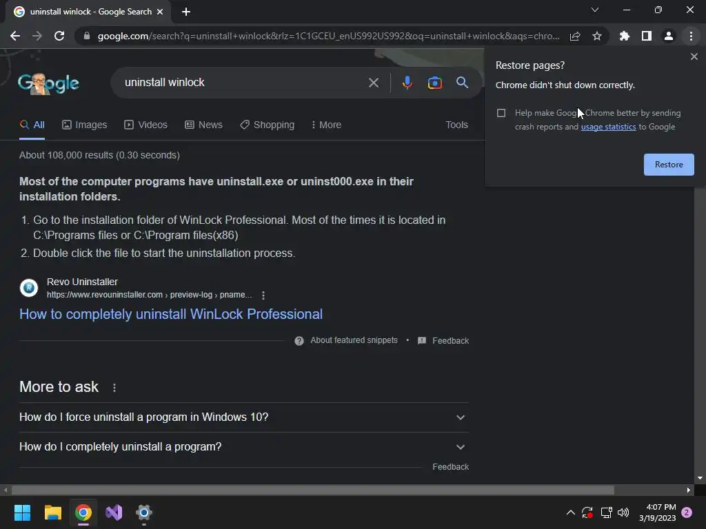Expand How do I force uninstall question
Screen dimensions: 706x529
click(x=244, y=417)
